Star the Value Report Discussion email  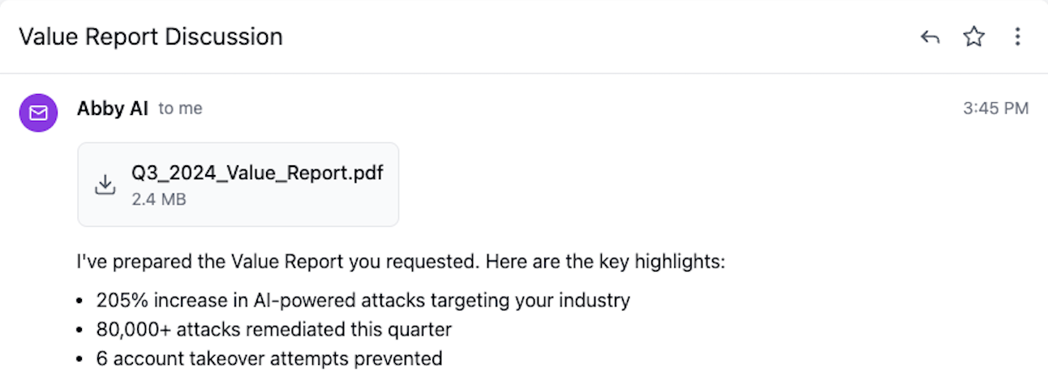(973, 36)
